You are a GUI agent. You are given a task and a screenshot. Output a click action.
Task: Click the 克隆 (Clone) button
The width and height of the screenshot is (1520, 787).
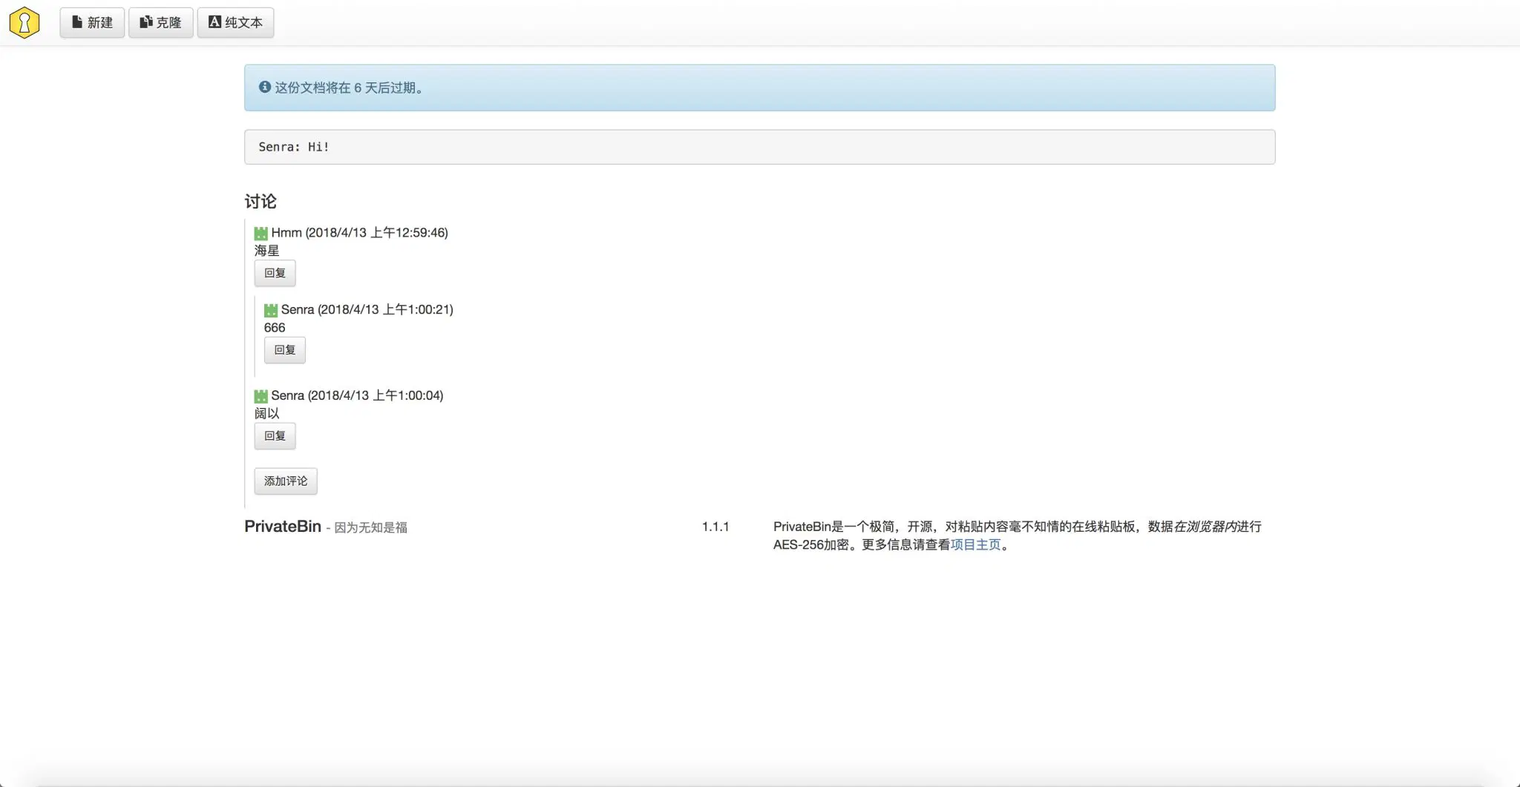160,22
